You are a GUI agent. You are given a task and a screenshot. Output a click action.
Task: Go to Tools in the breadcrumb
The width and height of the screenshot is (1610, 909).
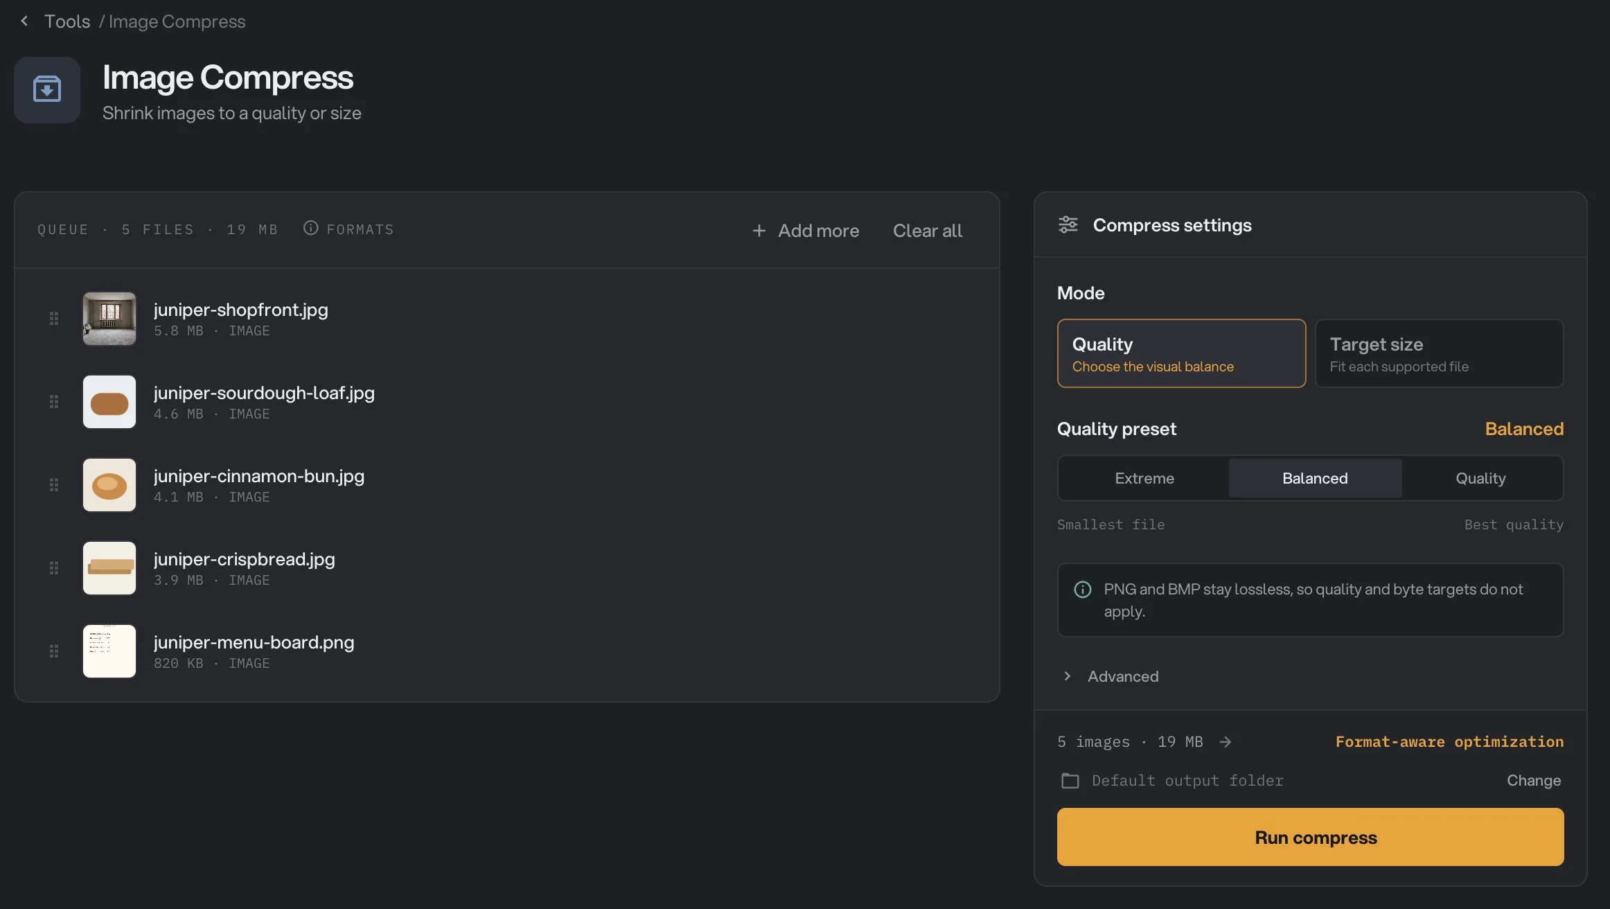pyautogui.click(x=67, y=21)
